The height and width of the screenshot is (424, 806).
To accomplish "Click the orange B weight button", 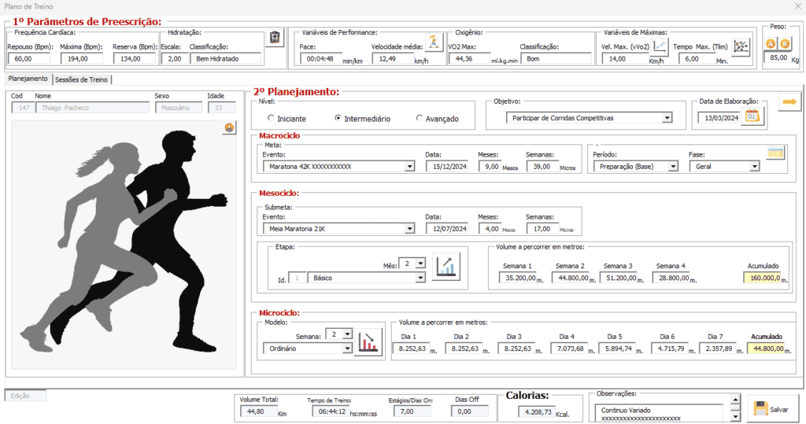I will coord(785,44).
